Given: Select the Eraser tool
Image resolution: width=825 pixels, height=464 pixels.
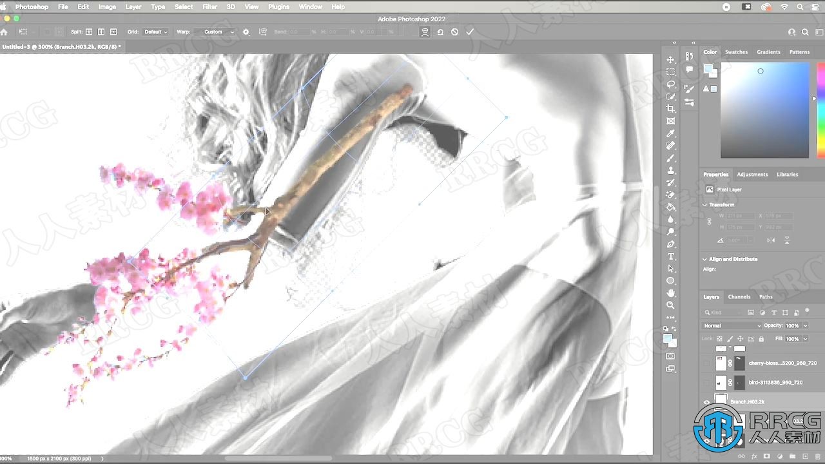Looking at the screenshot, I should (x=670, y=195).
